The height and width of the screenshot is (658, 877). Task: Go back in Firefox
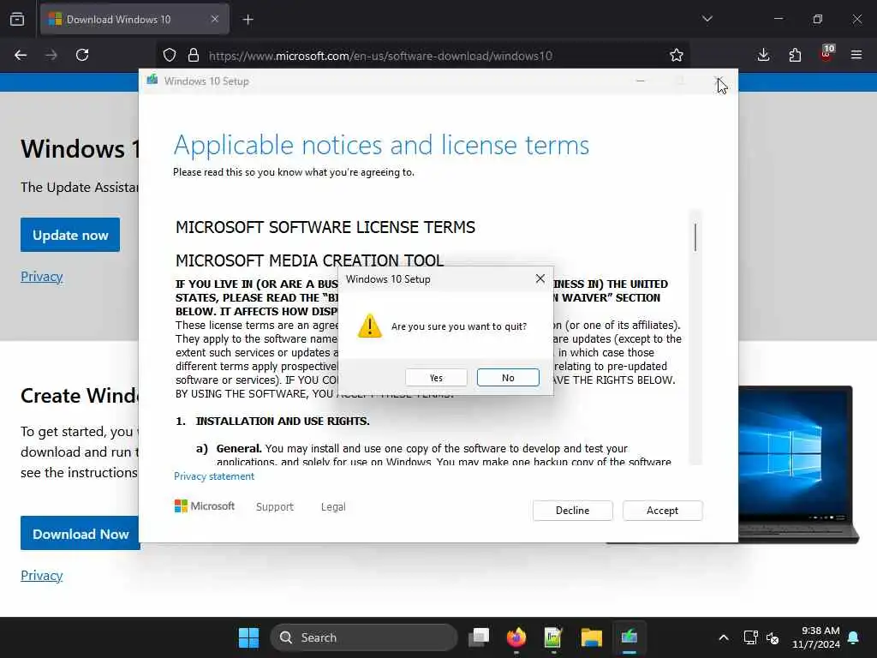tap(21, 56)
